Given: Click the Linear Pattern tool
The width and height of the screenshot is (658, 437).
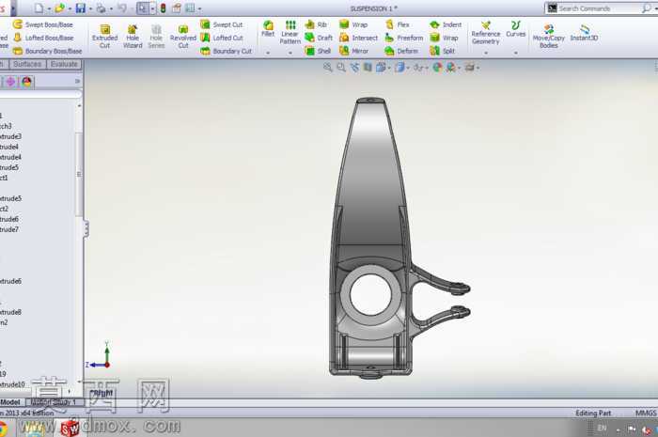Looking at the screenshot, I should 290,32.
